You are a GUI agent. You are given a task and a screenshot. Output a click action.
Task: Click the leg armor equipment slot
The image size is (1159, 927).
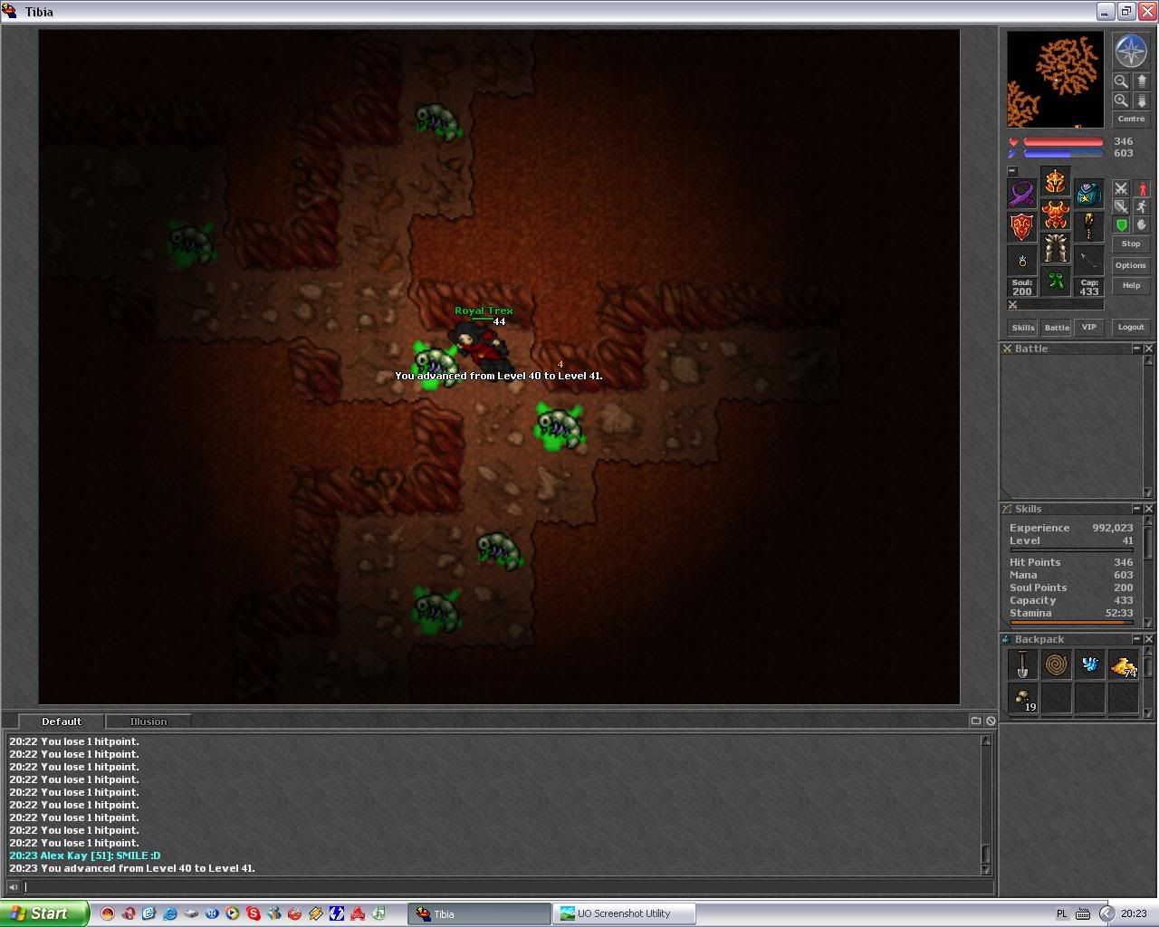1056,248
